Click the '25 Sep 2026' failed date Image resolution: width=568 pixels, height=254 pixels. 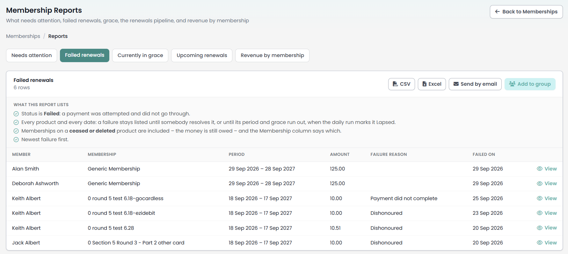pyautogui.click(x=488, y=199)
